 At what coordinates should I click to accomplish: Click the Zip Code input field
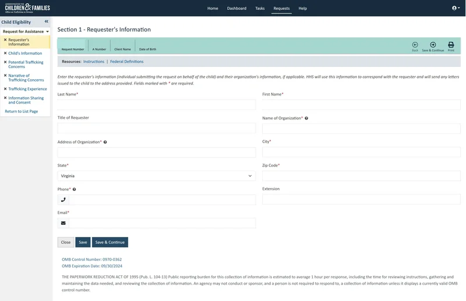coord(361,176)
